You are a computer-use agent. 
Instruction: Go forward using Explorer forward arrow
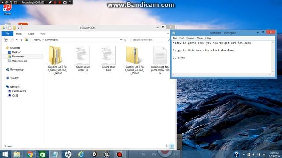(11, 40)
